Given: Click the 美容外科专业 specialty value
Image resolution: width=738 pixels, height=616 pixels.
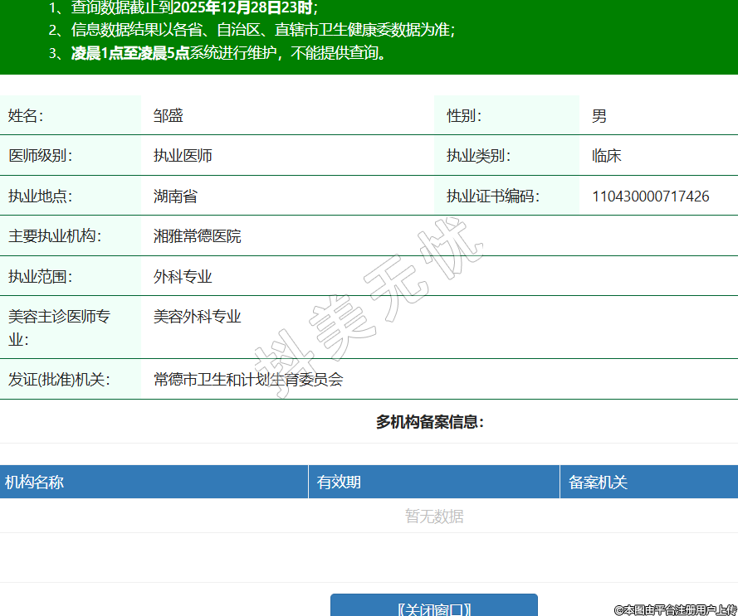Looking at the screenshot, I should pyautogui.click(x=198, y=317).
